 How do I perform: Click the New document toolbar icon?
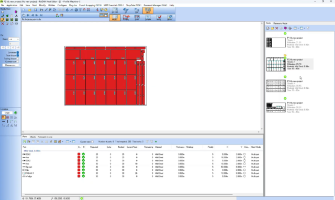24,10
